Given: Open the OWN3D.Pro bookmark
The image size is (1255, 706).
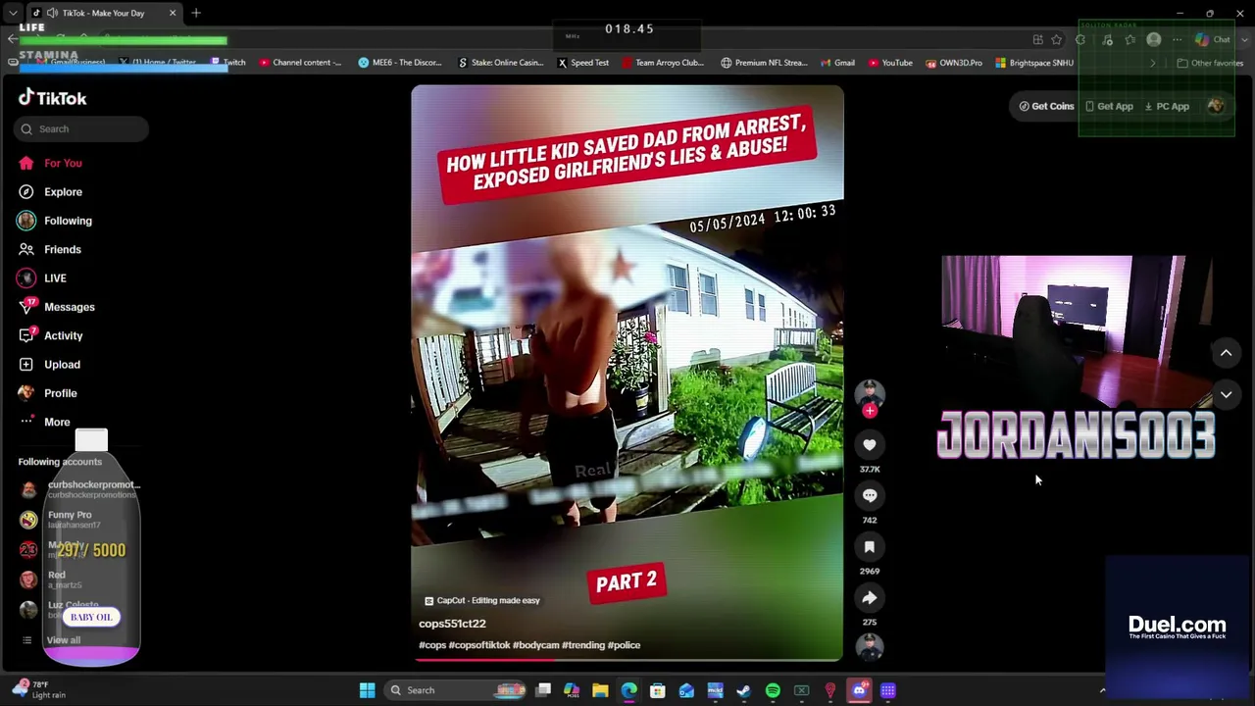Looking at the screenshot, I should pos(954,63).
